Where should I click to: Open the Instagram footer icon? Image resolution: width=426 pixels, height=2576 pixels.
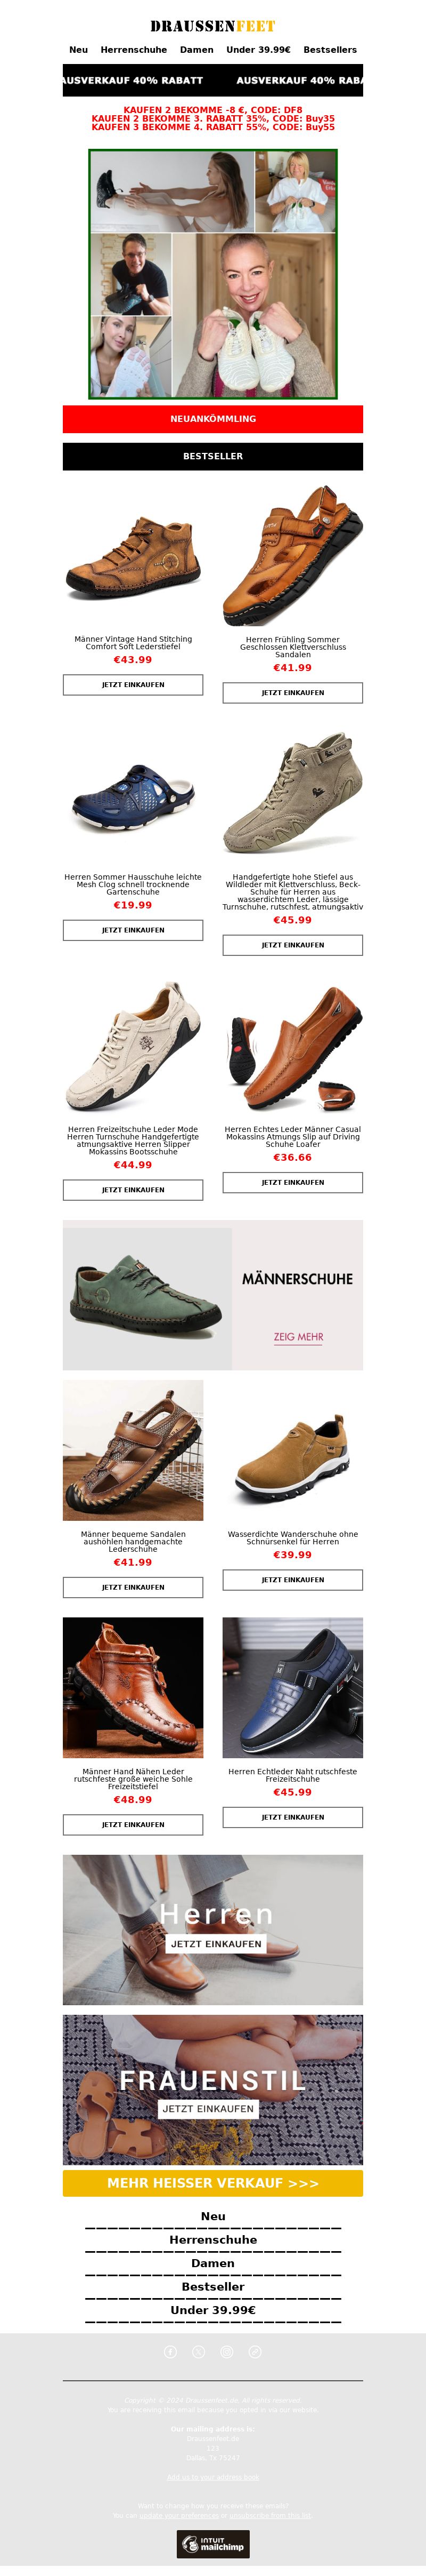[226, 2351]
